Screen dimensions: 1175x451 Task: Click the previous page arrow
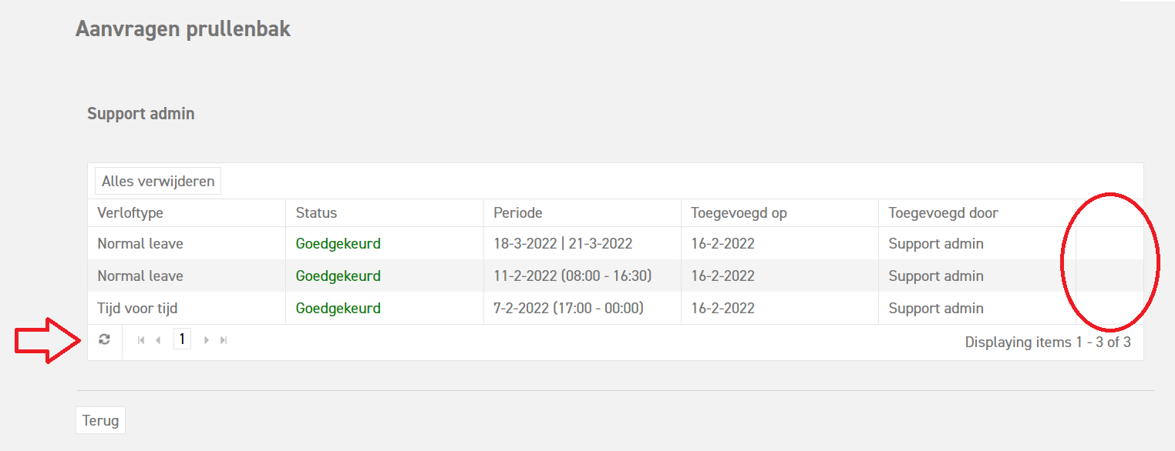pos(158,340)
